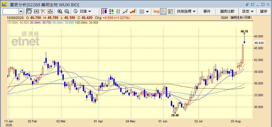Image resolution: width=272 pixels, height=127 pixels.
Task: Switch to candlestick chart type
Action: click(105, 12)
